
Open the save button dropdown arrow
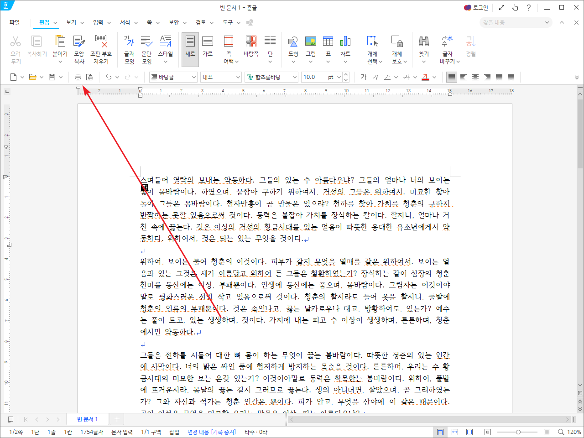pos(61,77)
